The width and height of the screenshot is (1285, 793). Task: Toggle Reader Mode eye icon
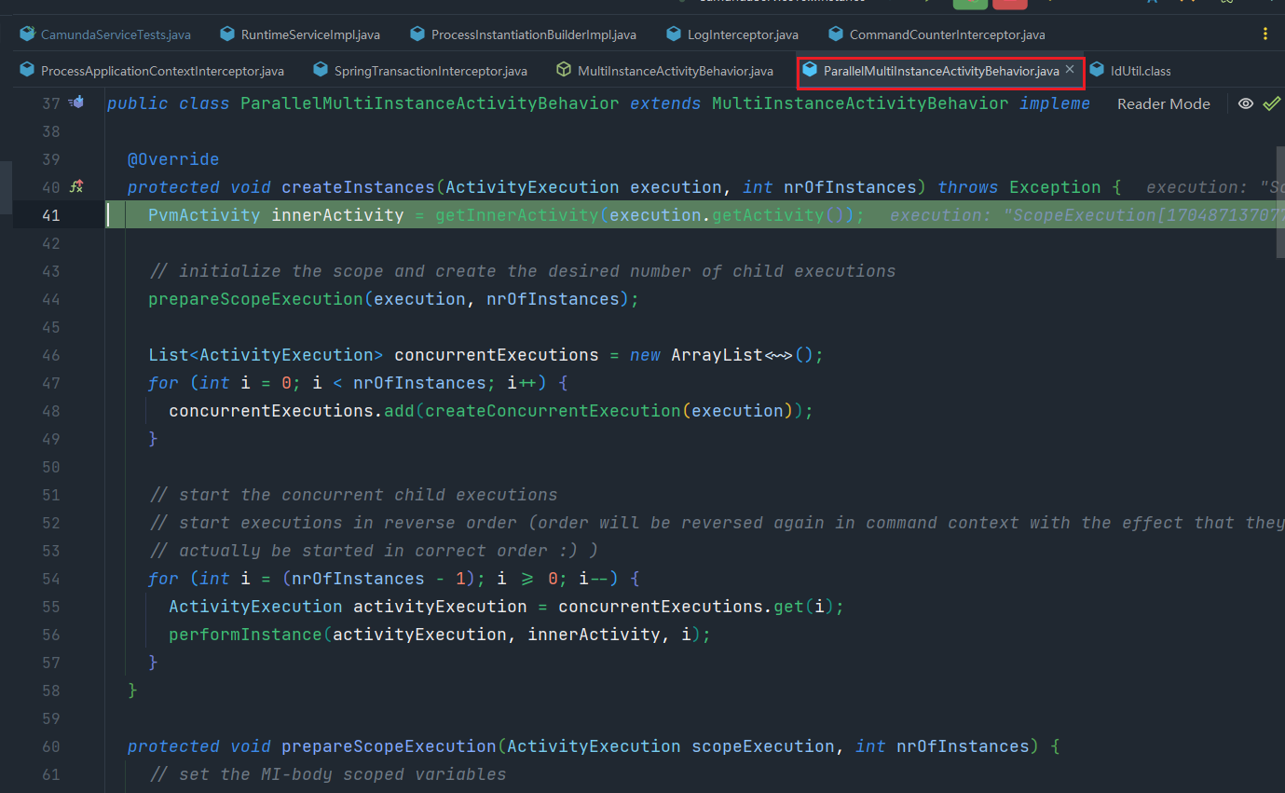coord(1246,103)
